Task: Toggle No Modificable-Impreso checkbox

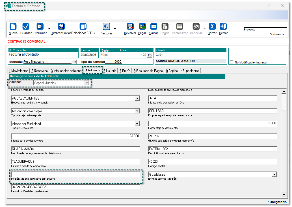Action: point(232,62)
